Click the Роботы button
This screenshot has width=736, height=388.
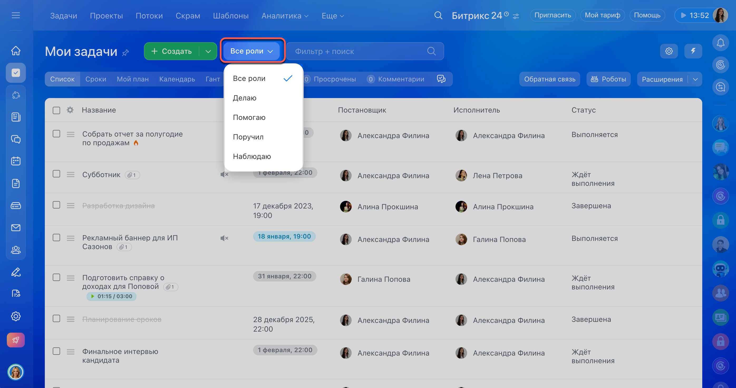608,79
